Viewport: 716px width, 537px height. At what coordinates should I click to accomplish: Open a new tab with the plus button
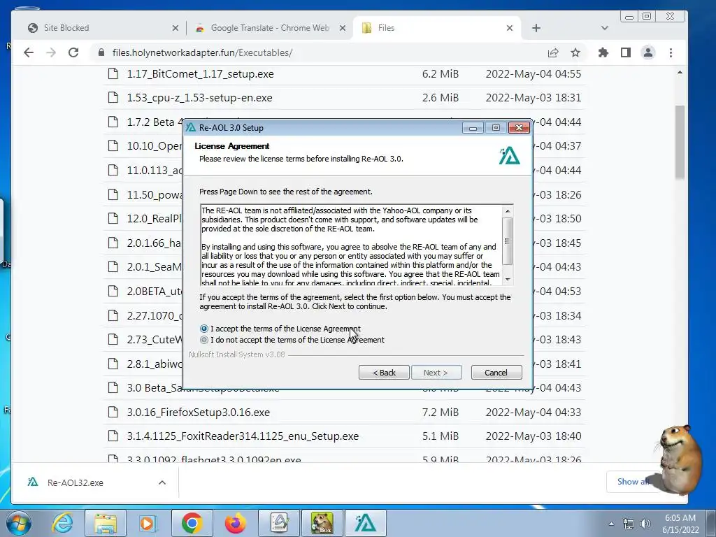coord(536,28)
